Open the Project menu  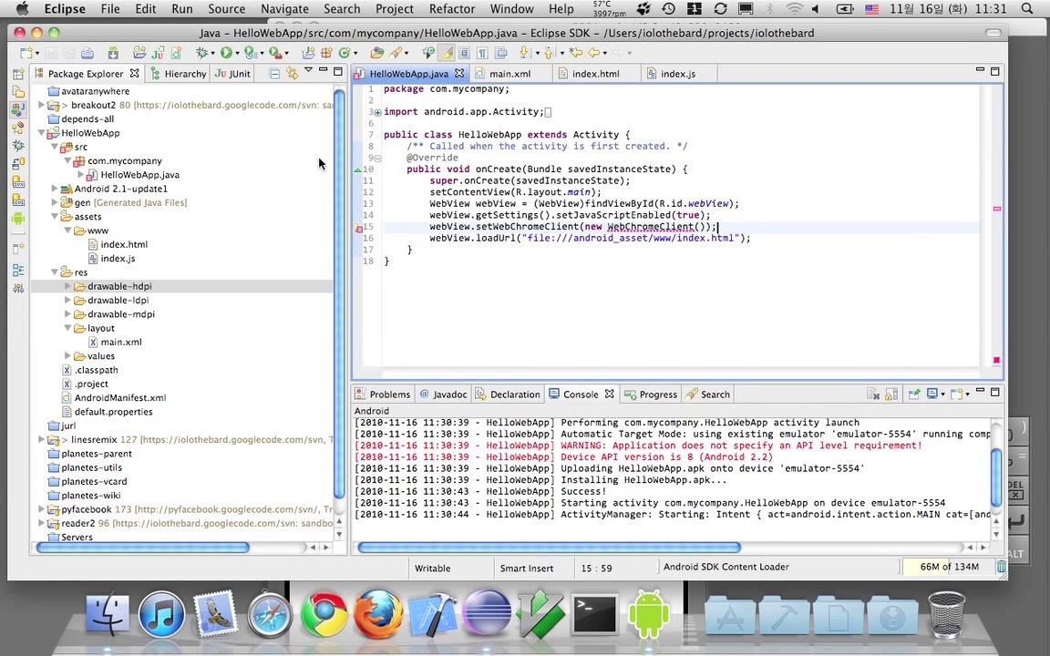tap(395, 9)
